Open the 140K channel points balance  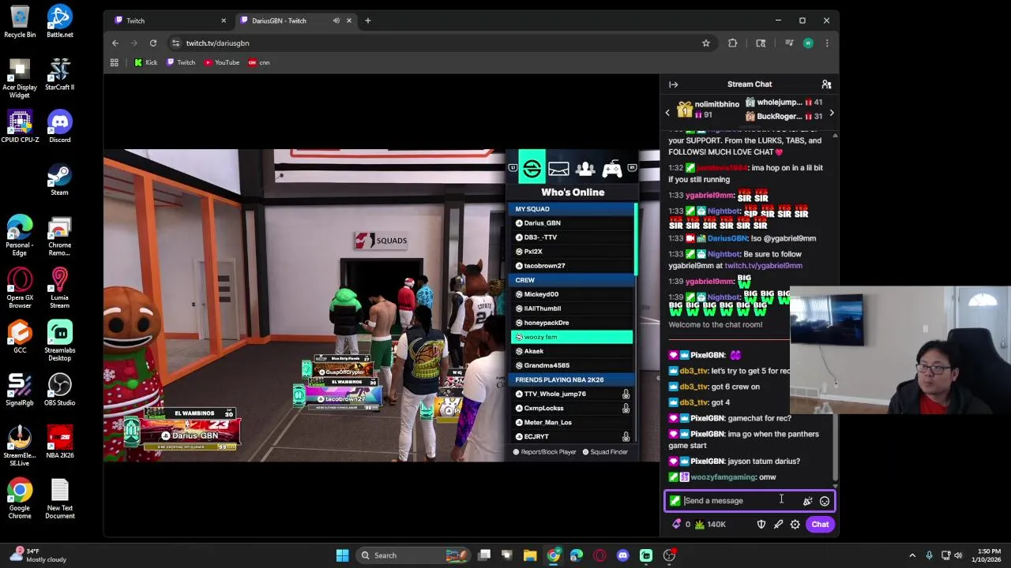[x=711, y=525]
